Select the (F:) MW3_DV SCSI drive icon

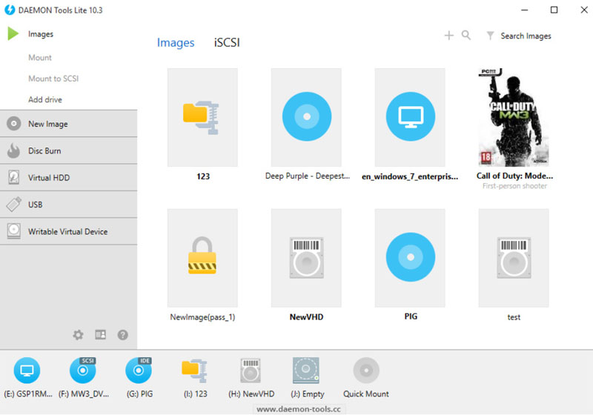tap(83, 370)
